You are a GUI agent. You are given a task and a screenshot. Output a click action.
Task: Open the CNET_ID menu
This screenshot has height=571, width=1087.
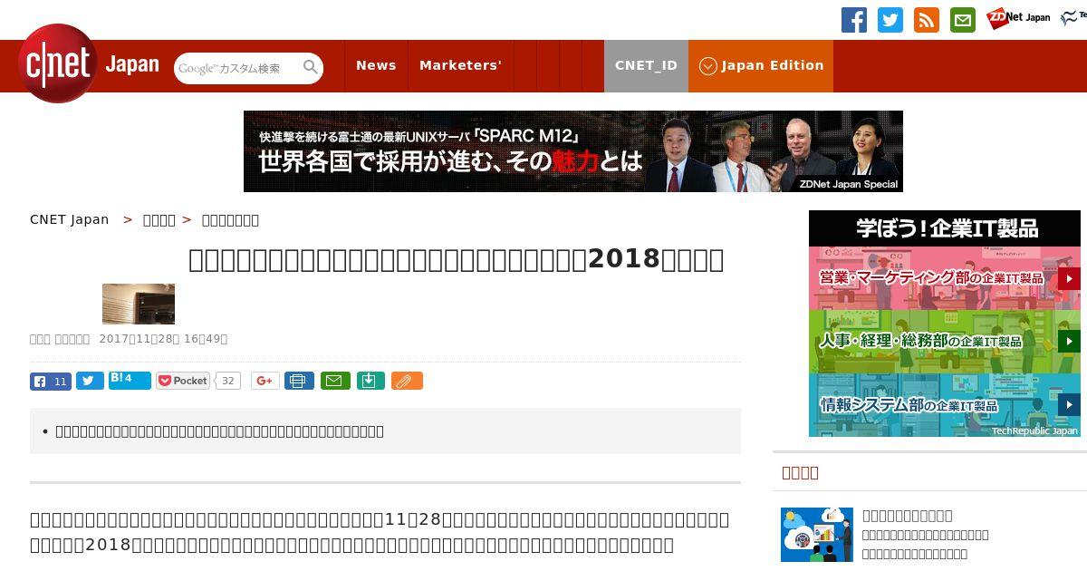(x=646, y=65)
